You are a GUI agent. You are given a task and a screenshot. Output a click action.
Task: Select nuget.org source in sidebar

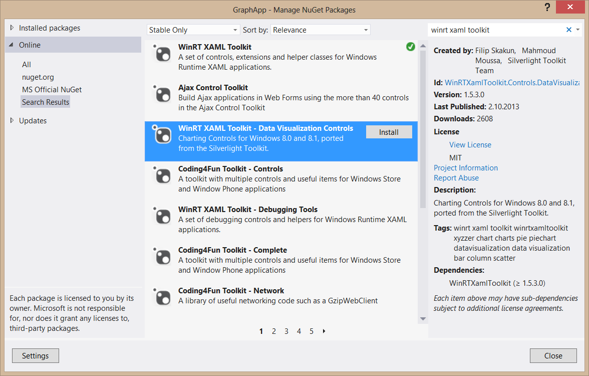pos(38,77)
